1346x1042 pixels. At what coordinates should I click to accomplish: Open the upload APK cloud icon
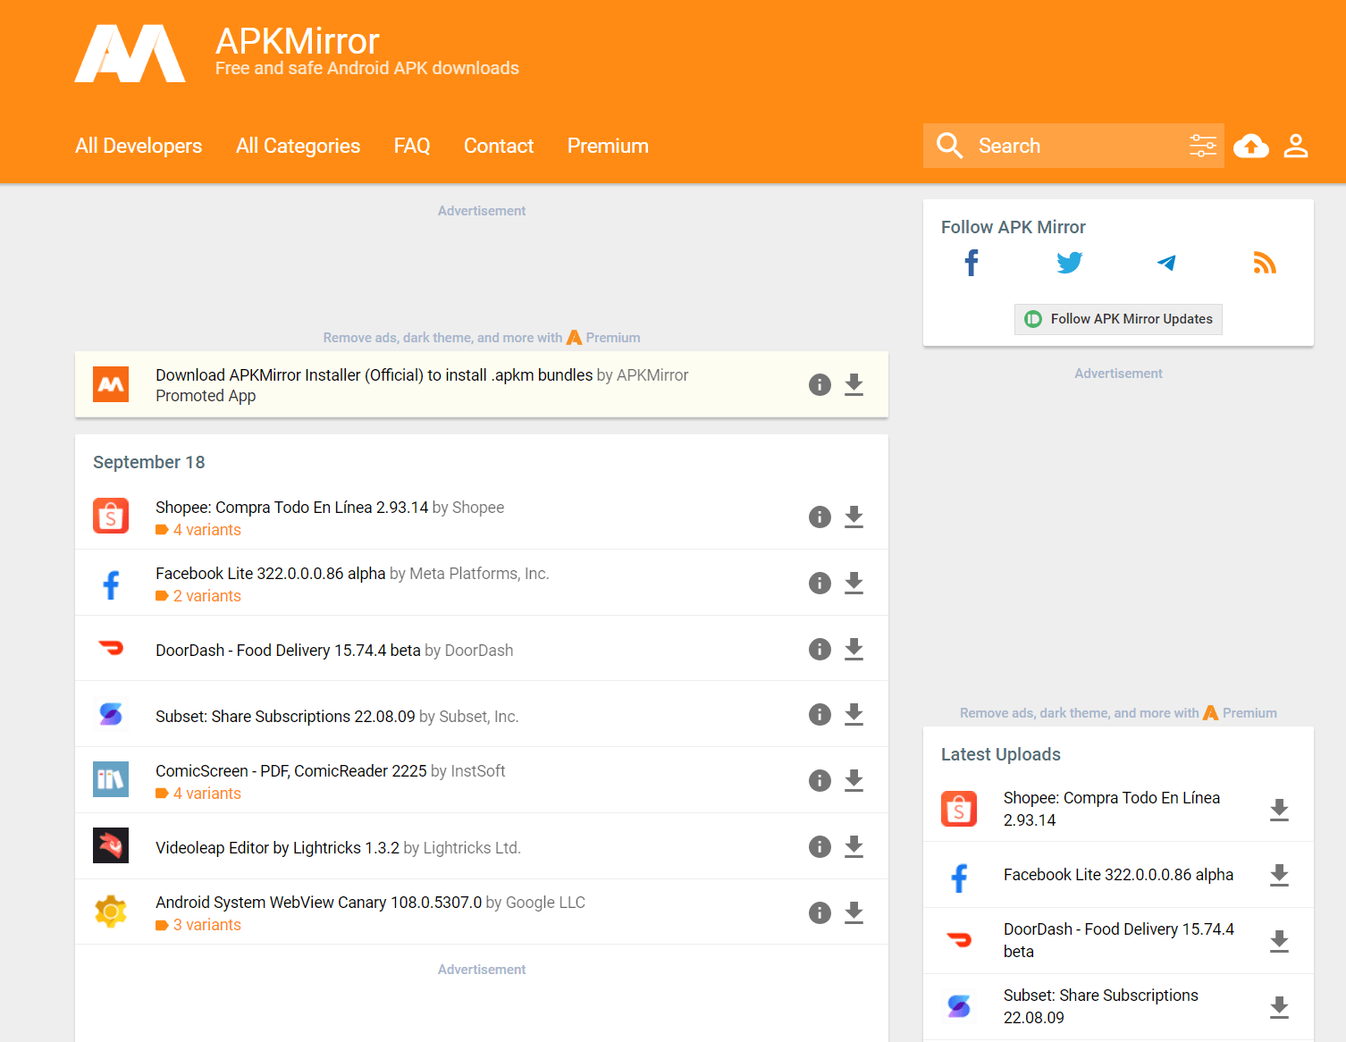tap(1251, 146)
